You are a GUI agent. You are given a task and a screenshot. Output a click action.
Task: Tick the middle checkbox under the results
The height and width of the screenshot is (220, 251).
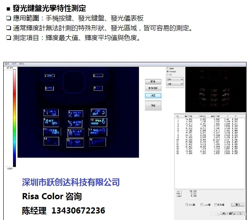point(202,205)
